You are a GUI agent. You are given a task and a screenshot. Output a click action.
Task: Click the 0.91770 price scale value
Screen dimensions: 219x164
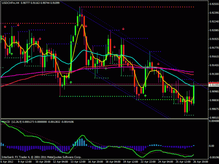coord(214,48)
